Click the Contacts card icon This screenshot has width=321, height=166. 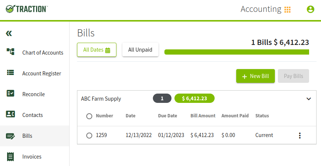10,114
